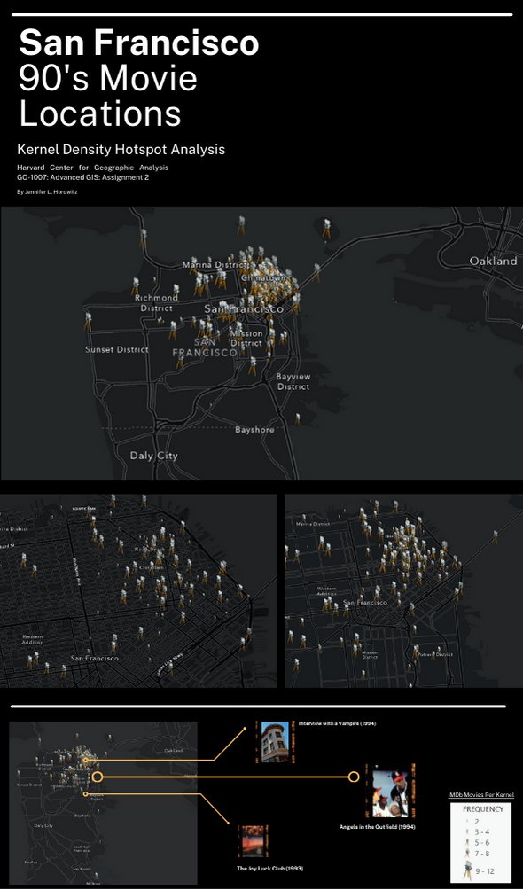Click the camera icon beside 3 - 4
This screenshot has width=523, height=890.
pyautogui.click(x=468, y=832)
